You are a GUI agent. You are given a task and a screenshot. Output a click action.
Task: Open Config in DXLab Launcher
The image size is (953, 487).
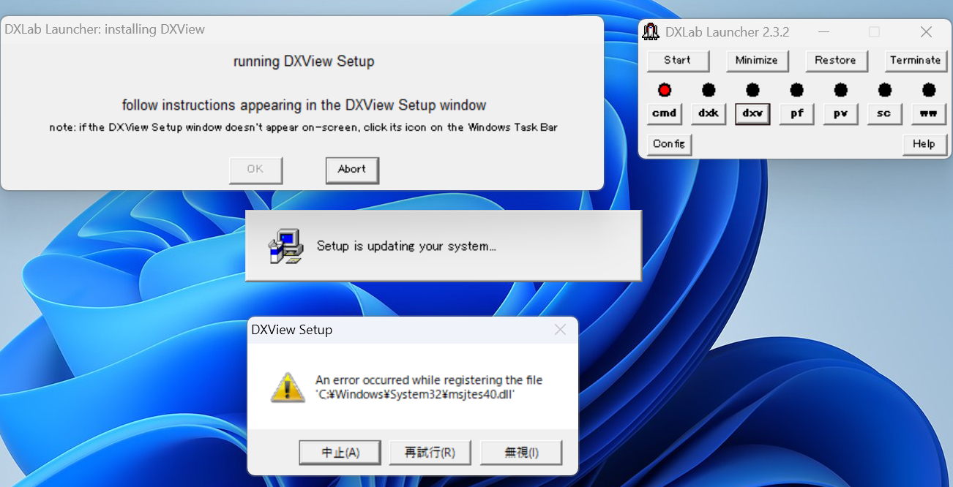click(x=669, y=144)
